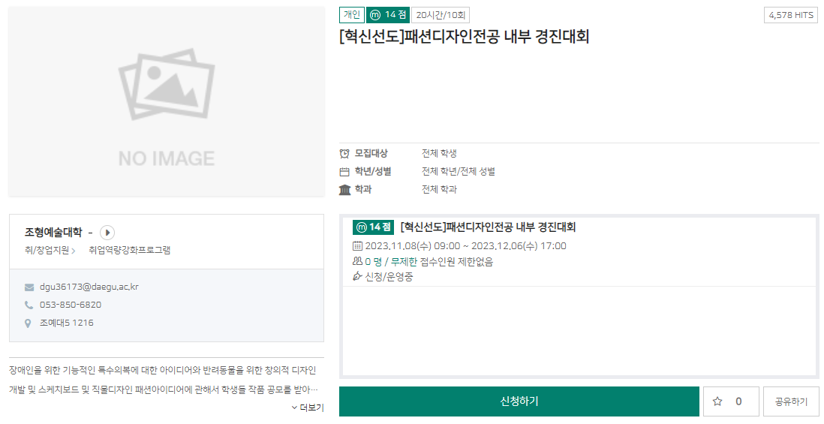Click the envelope icon beside the email

tap(29, 287)
